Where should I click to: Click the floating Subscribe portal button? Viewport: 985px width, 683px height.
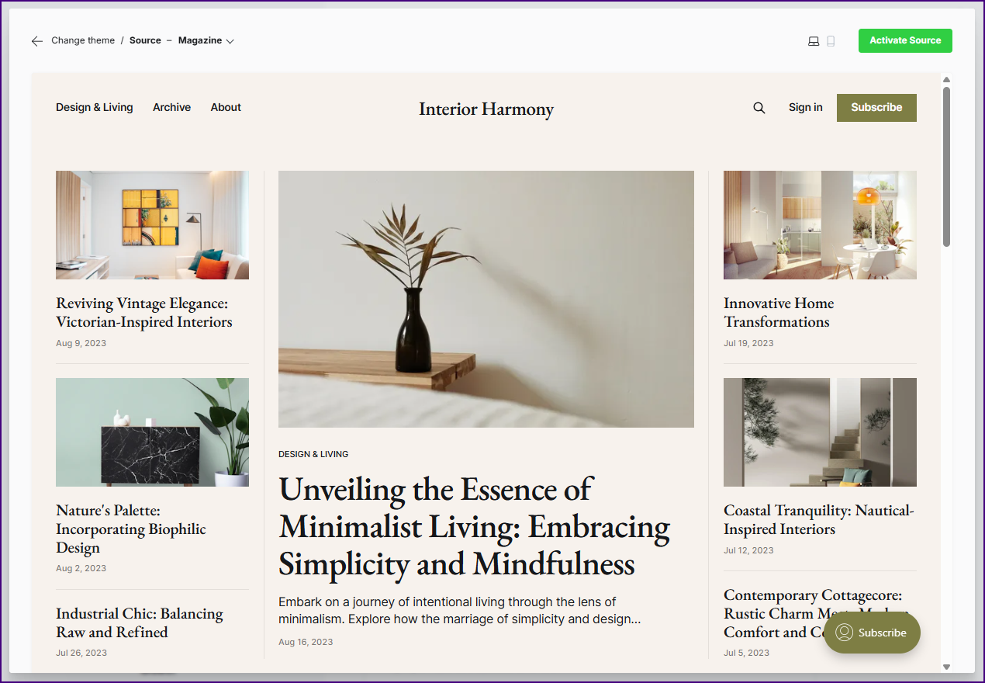pos(872,633)
